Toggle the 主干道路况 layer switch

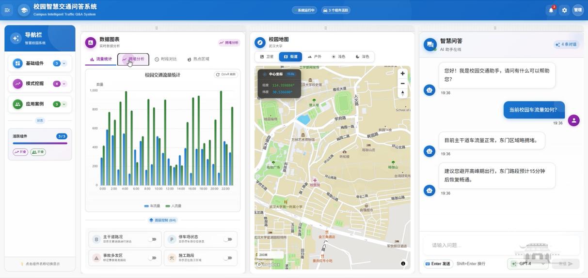[152, 239]
